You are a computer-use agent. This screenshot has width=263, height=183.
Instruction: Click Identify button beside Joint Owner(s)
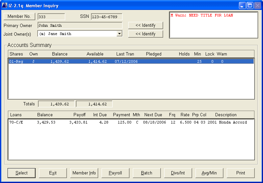[x=145, y=34]
